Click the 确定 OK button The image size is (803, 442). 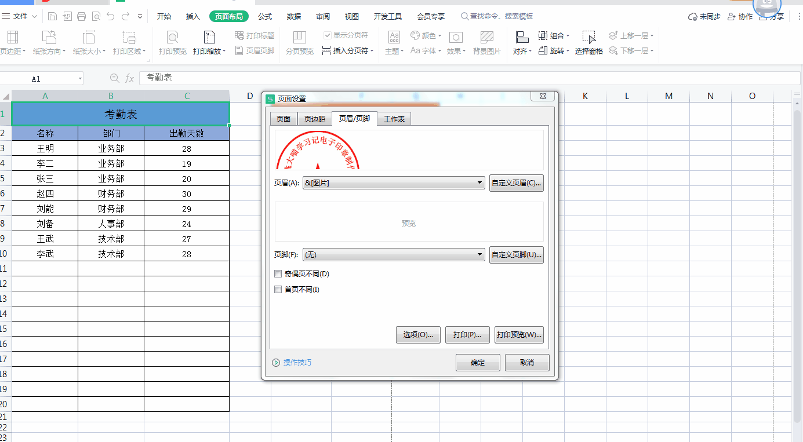(478, 363)
